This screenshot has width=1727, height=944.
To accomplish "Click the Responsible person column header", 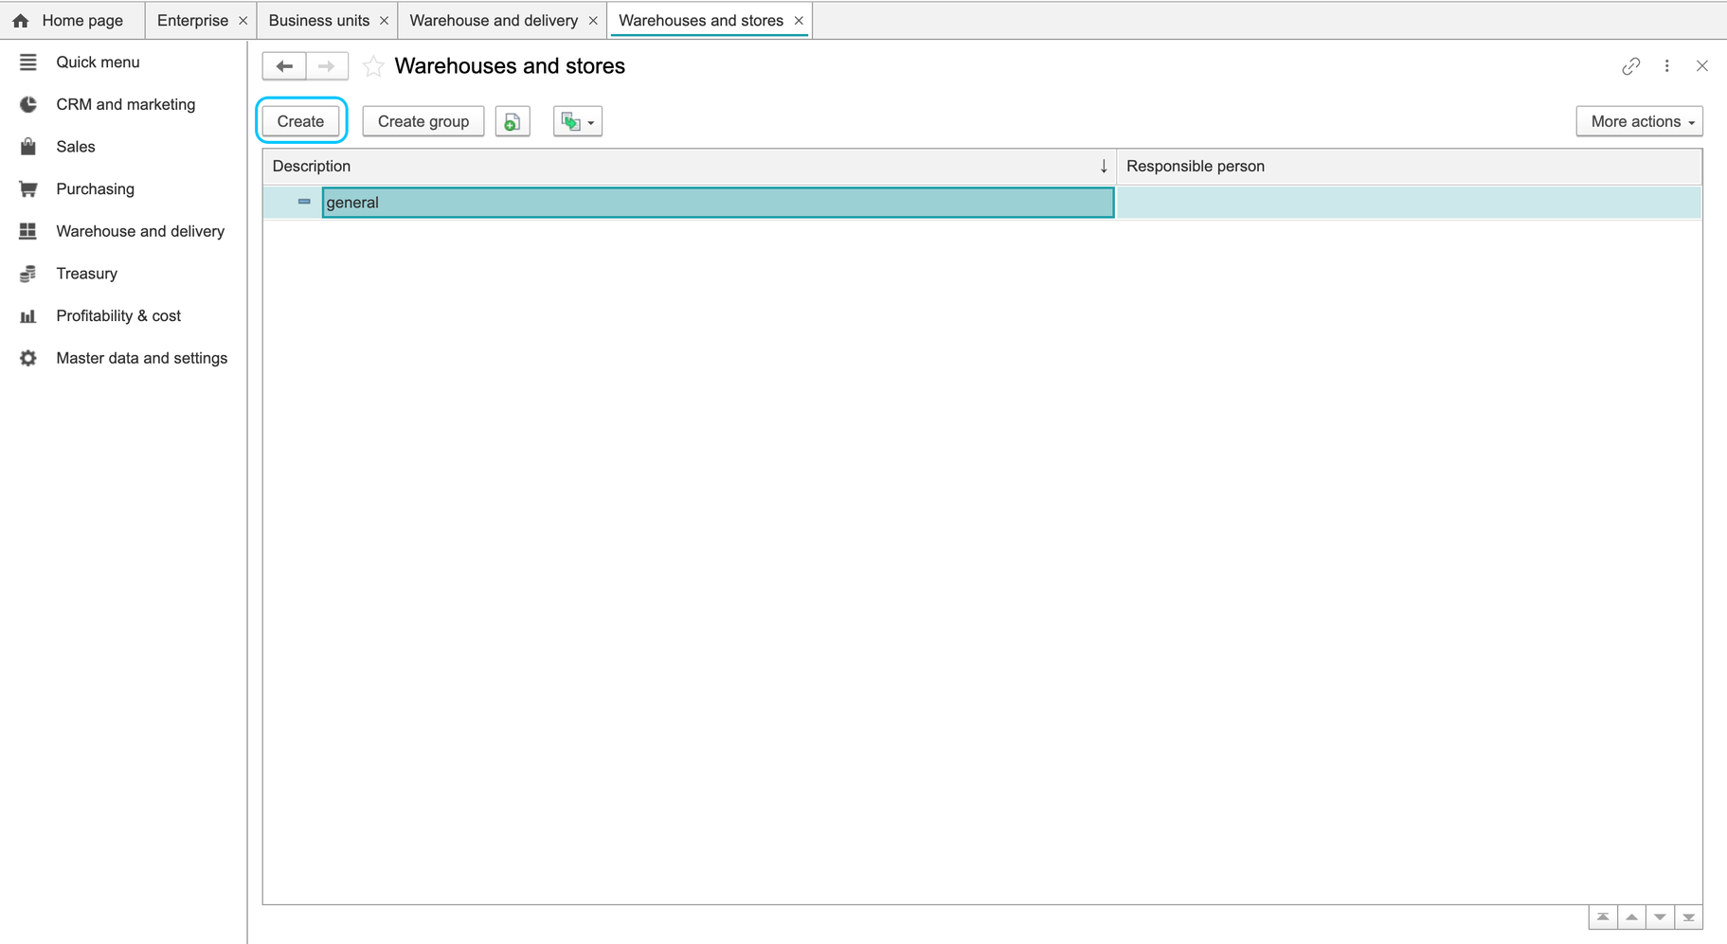I will point(1409,167).
